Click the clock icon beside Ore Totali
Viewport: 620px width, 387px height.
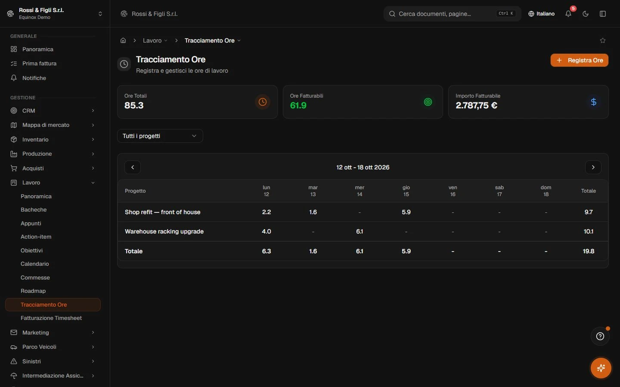click(262, 102)
